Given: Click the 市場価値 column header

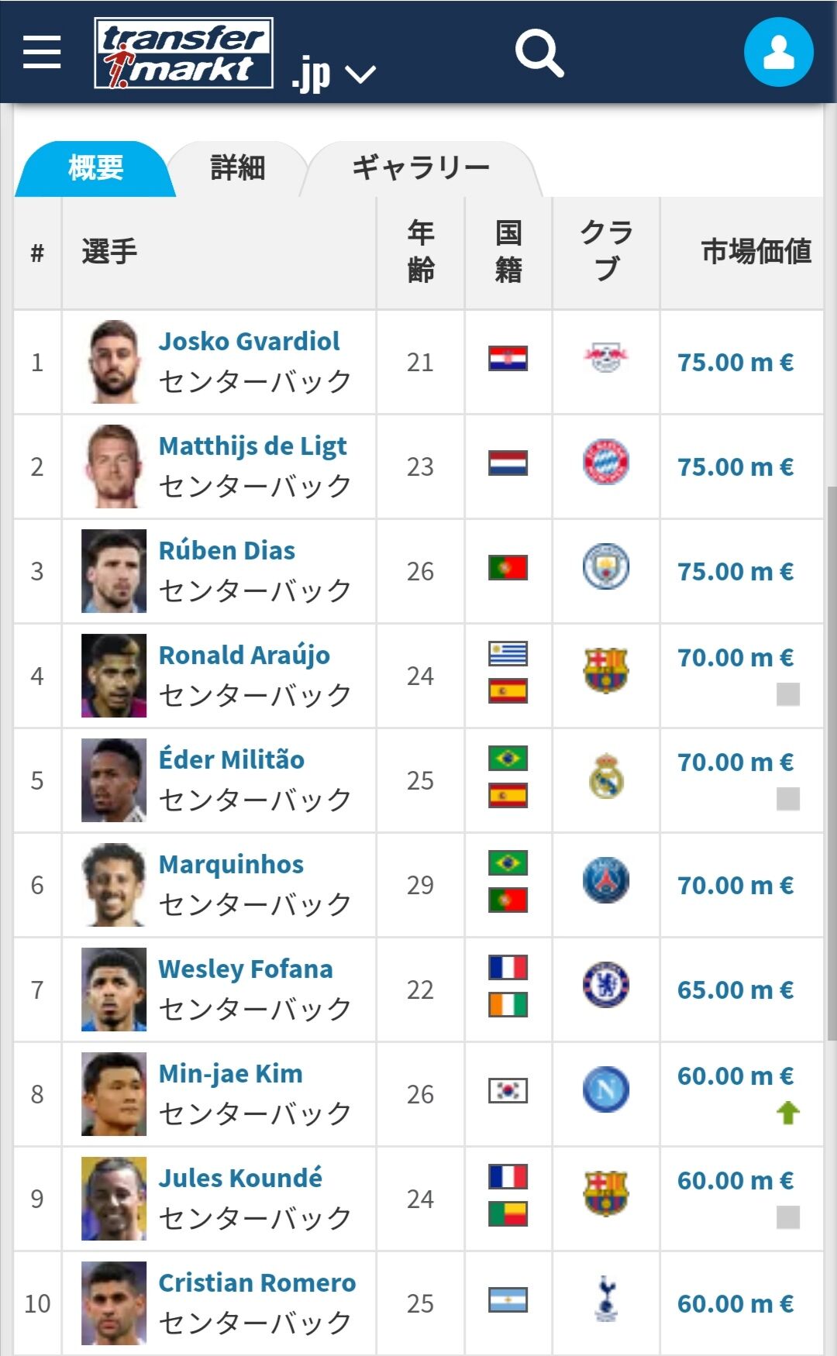Looking at the screenshot, I should [756, 251].
